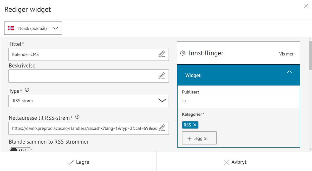
Task: Click info icon beside Nettadresse til RSS-strøm
Action: 77,117
